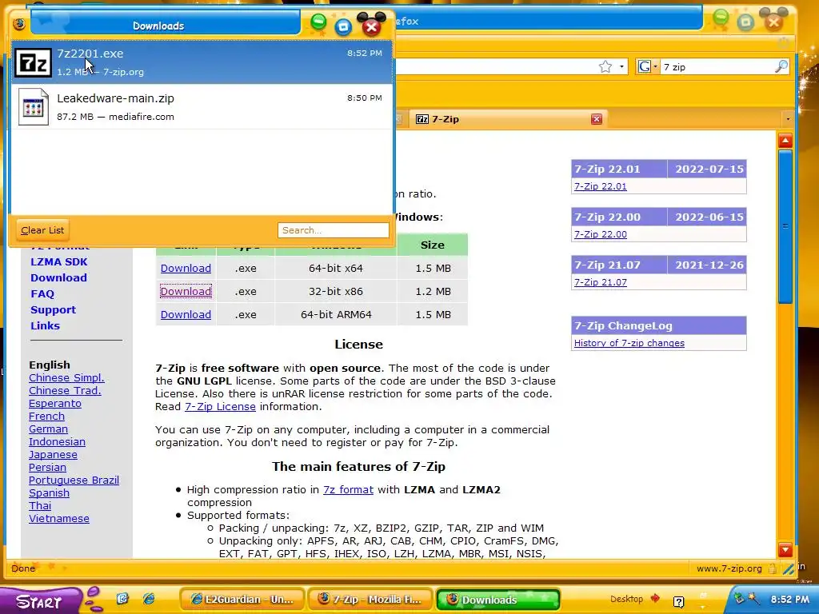819x614 pixels.
Task: Switch language to French
Action: 46,416
